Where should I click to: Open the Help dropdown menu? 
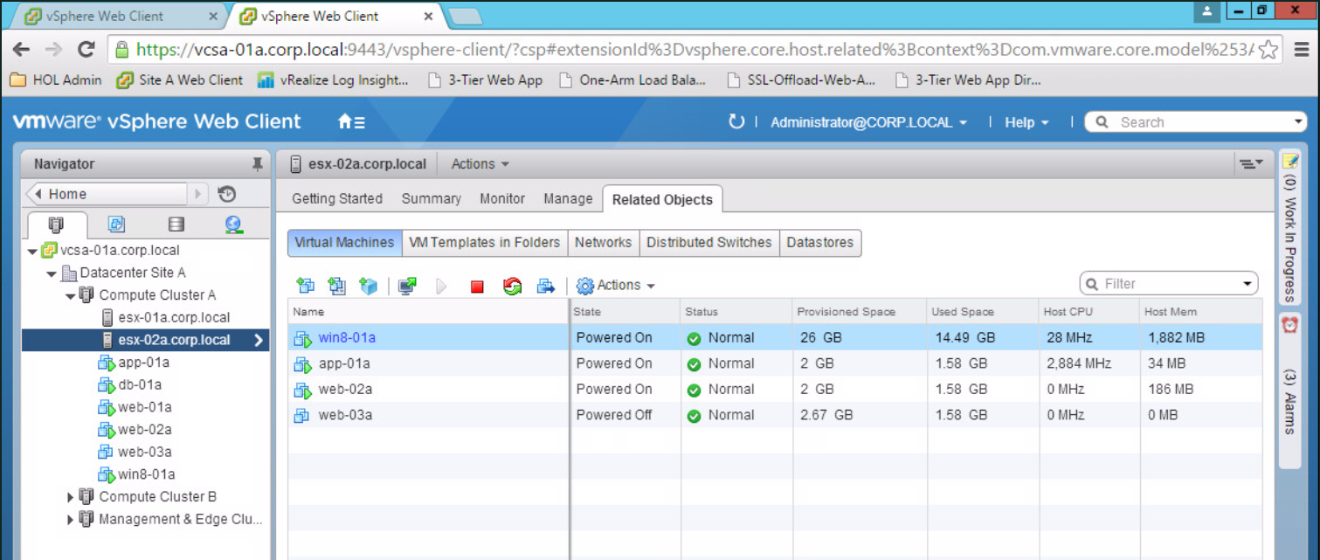(x=1026, y=122)
